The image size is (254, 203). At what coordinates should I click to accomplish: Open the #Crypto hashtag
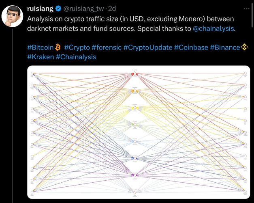[77, 48]
